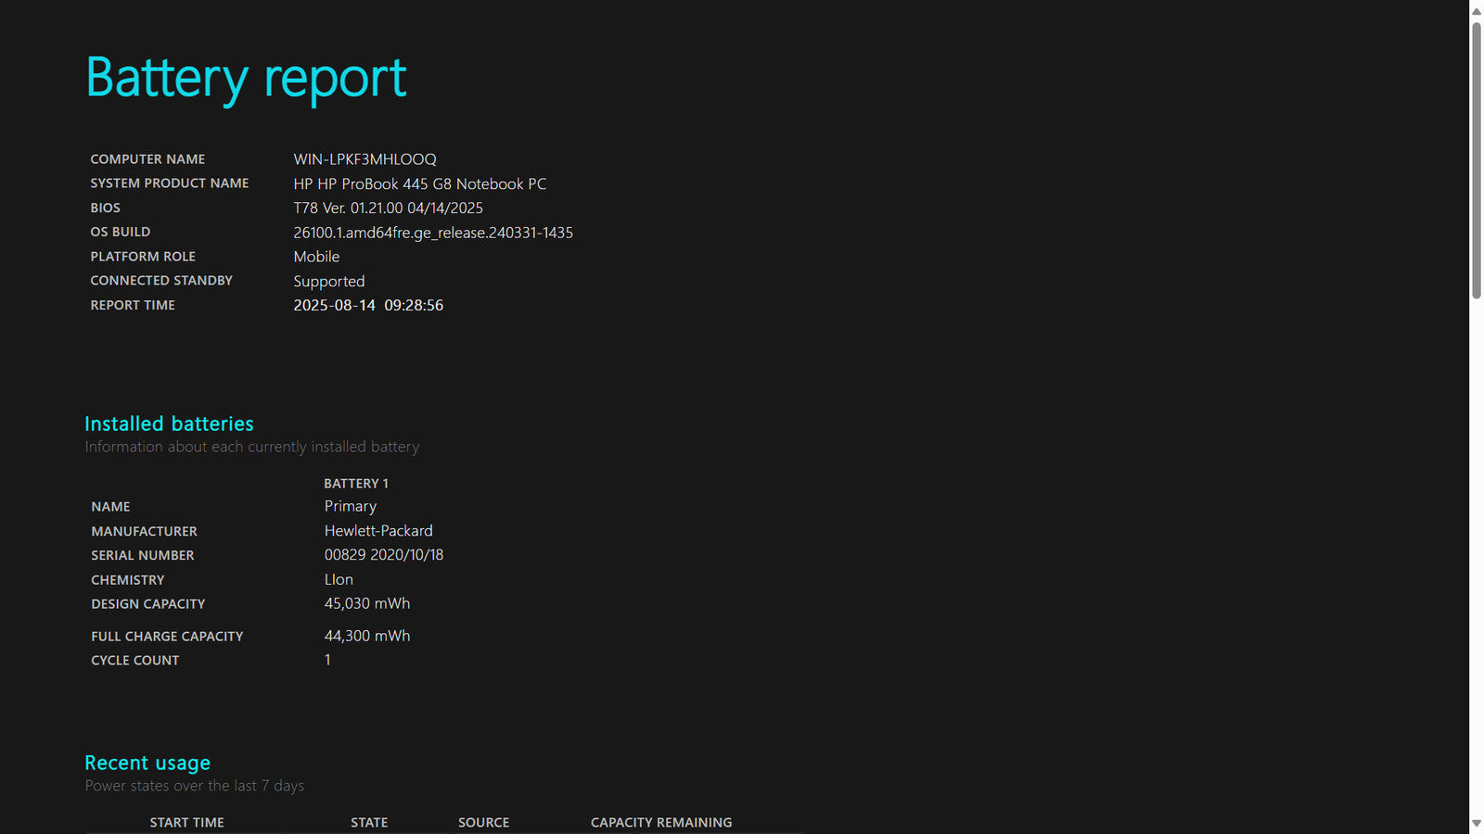Click the 'COMPUTER NAME' label
This screenshot has height=834, width=1484.
click(x=147, y=159)
